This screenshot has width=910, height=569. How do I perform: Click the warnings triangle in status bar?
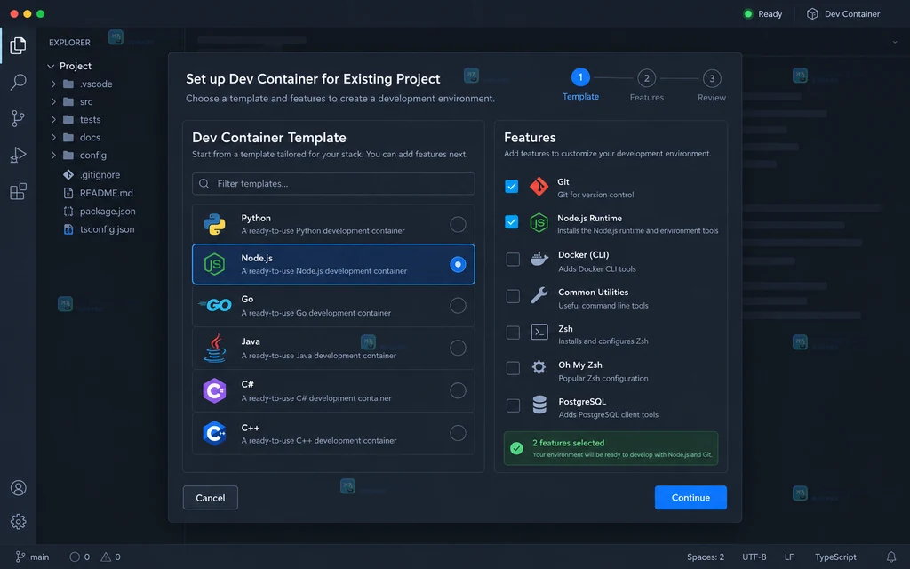click(x=106, y=557)
